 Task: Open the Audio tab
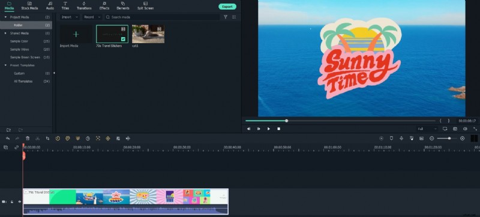(x=50, y=6)
